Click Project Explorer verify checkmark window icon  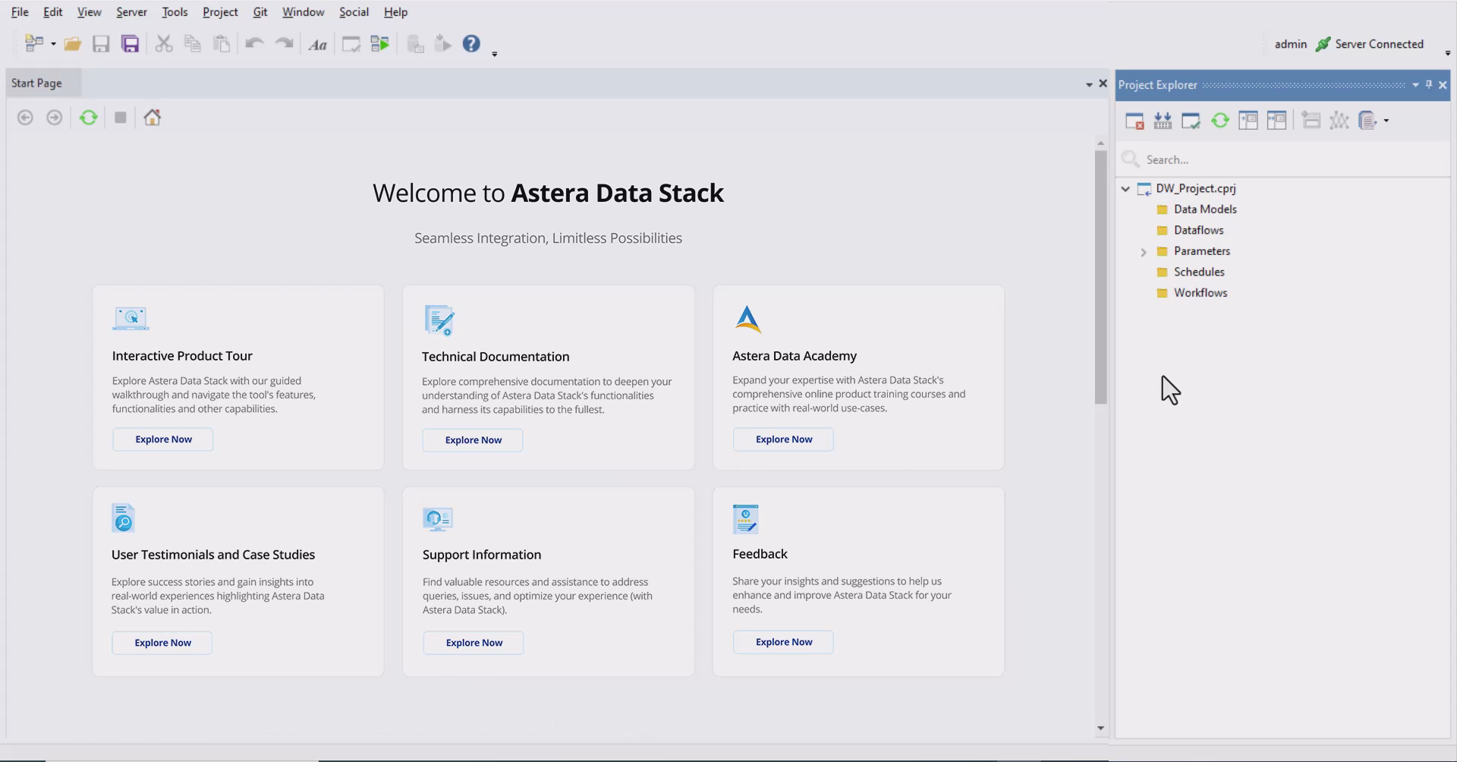(x=1191, y=121)
